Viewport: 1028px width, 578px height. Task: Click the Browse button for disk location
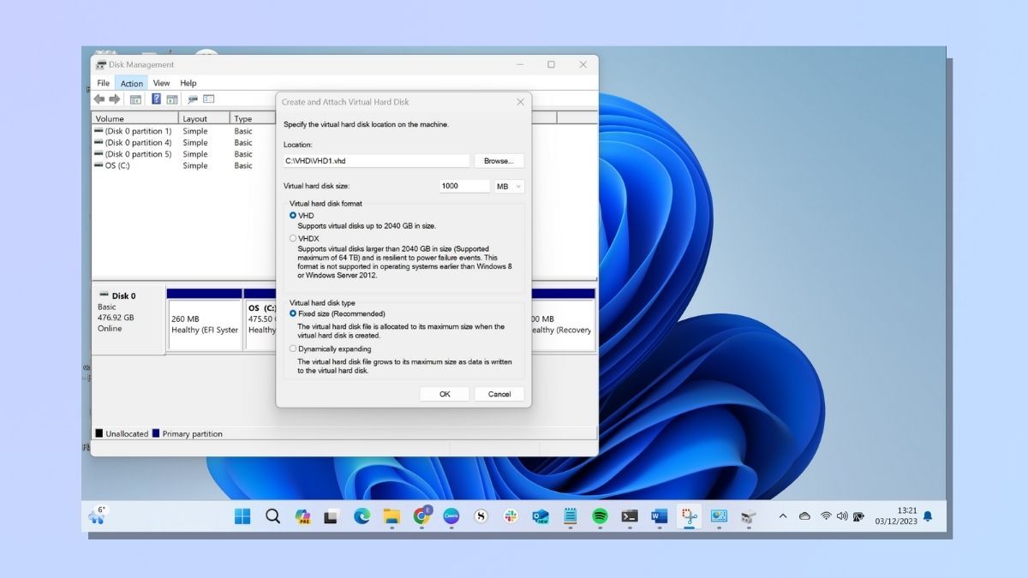click(499, 160)
